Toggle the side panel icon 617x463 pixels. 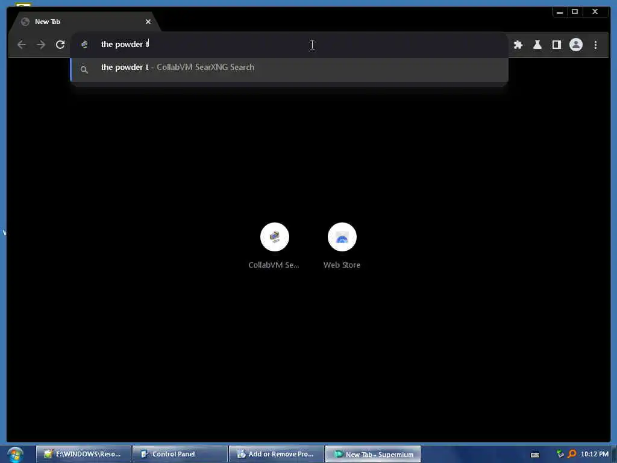click(556, 45)
